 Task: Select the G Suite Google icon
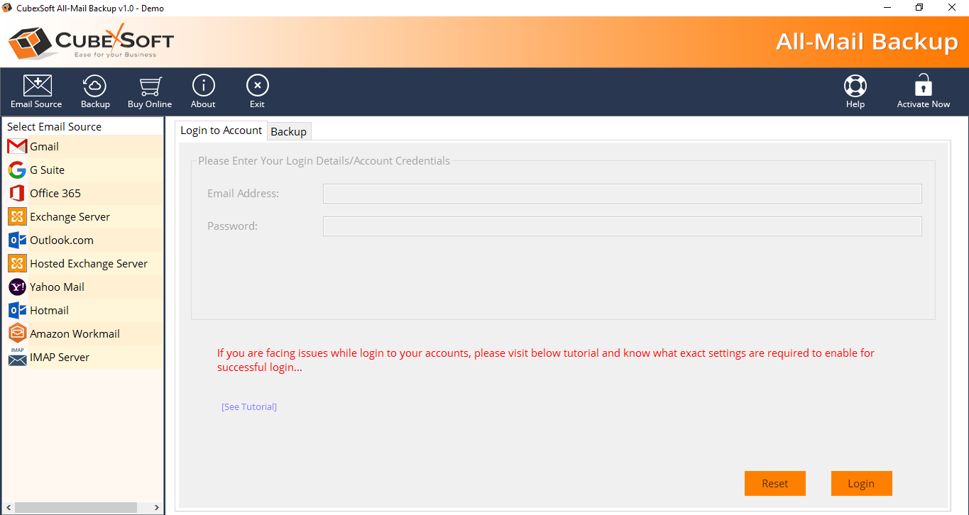[17, 170]
